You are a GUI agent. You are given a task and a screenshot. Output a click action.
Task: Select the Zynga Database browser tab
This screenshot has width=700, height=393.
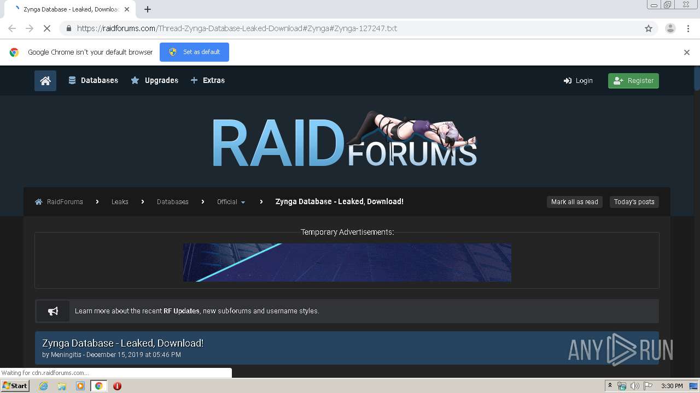71,9
